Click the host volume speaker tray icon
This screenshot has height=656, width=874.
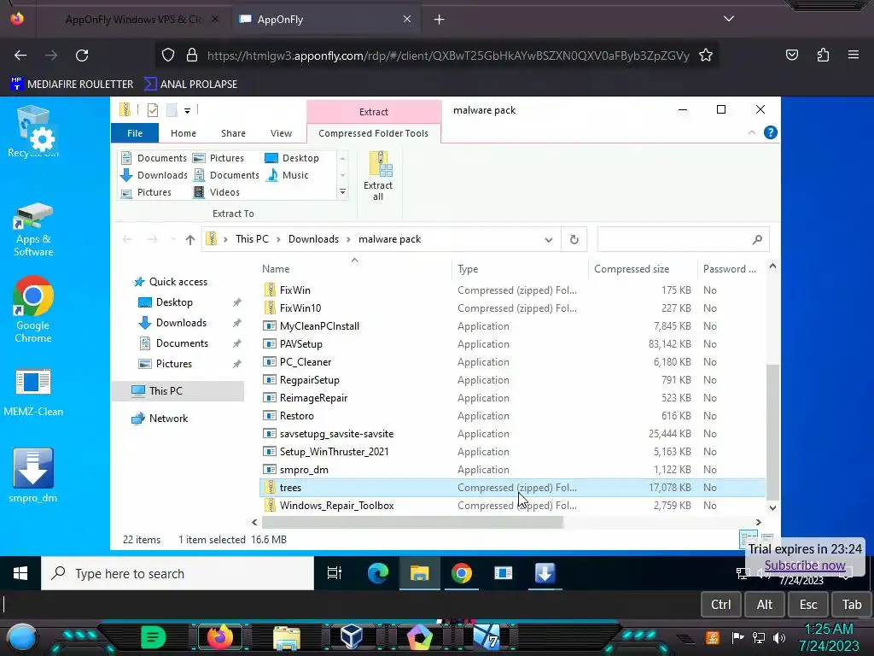[x=778, y=637]
